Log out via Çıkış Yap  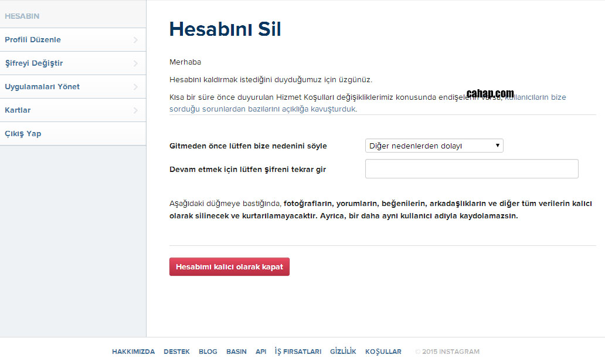click(x=23, y=134)
